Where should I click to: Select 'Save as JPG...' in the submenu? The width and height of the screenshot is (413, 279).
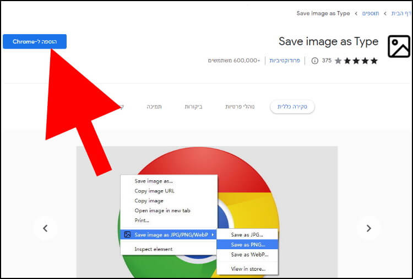[247, 235]
